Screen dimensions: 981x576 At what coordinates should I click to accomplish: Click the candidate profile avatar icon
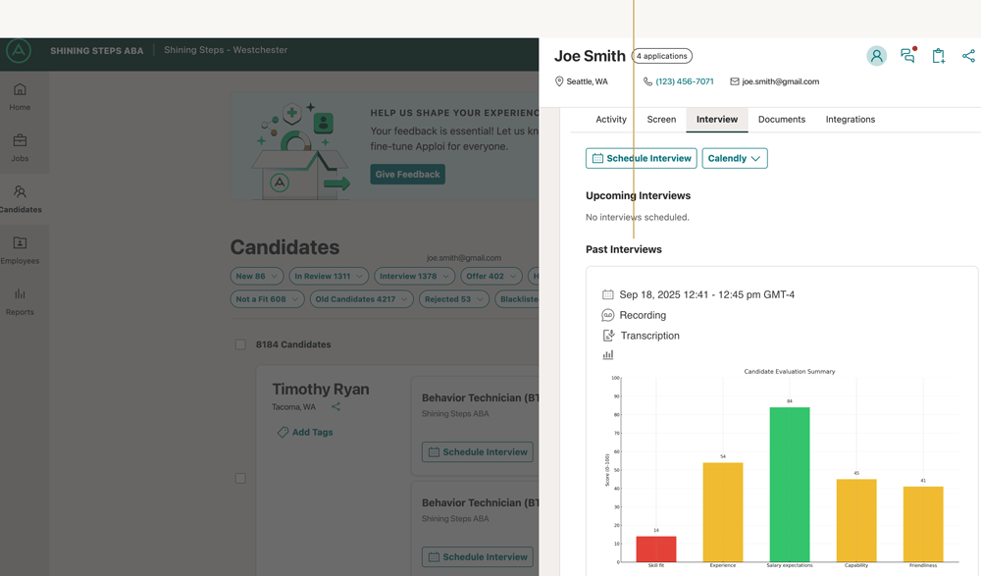pos(876,56)
